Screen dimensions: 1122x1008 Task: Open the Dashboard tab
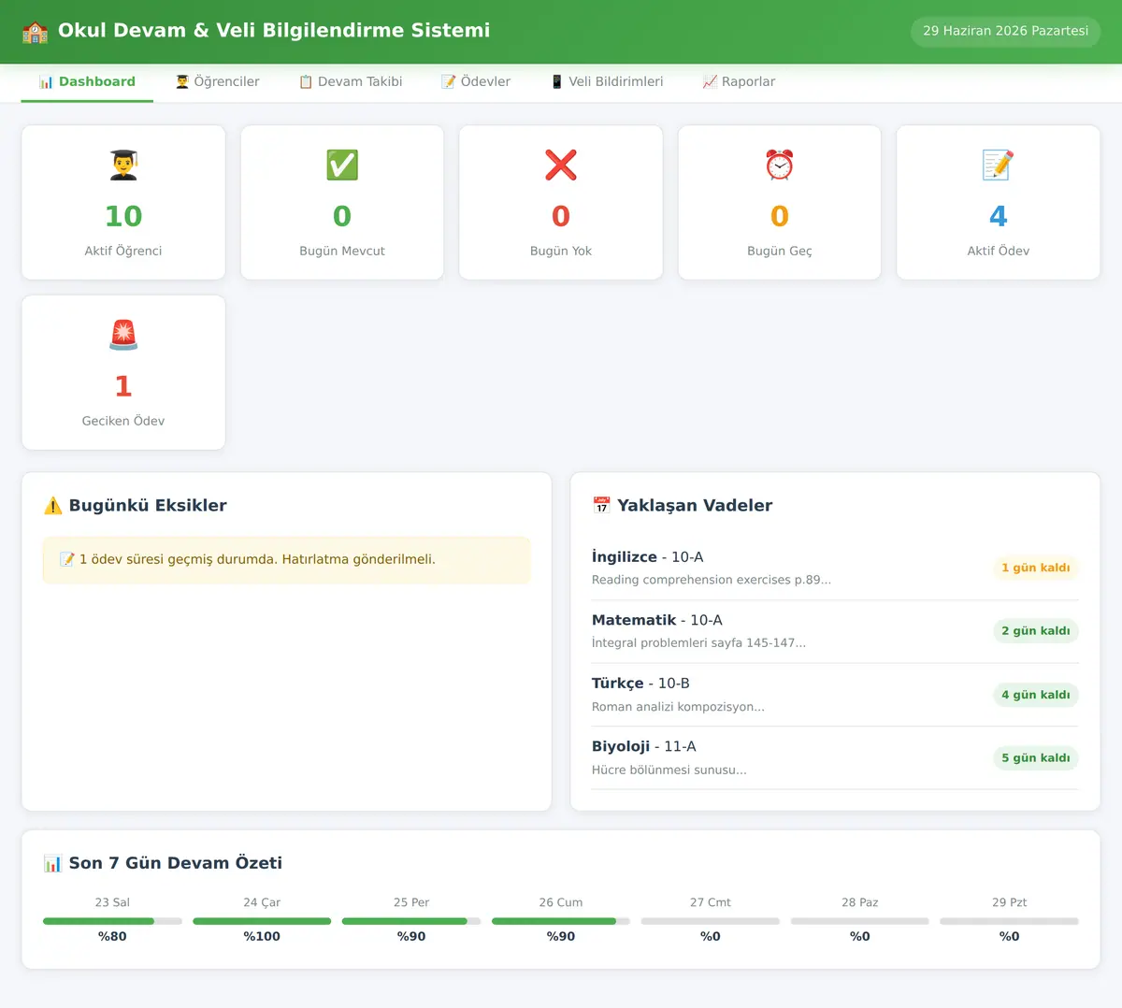pyautogui.click(x=87, y=82)
